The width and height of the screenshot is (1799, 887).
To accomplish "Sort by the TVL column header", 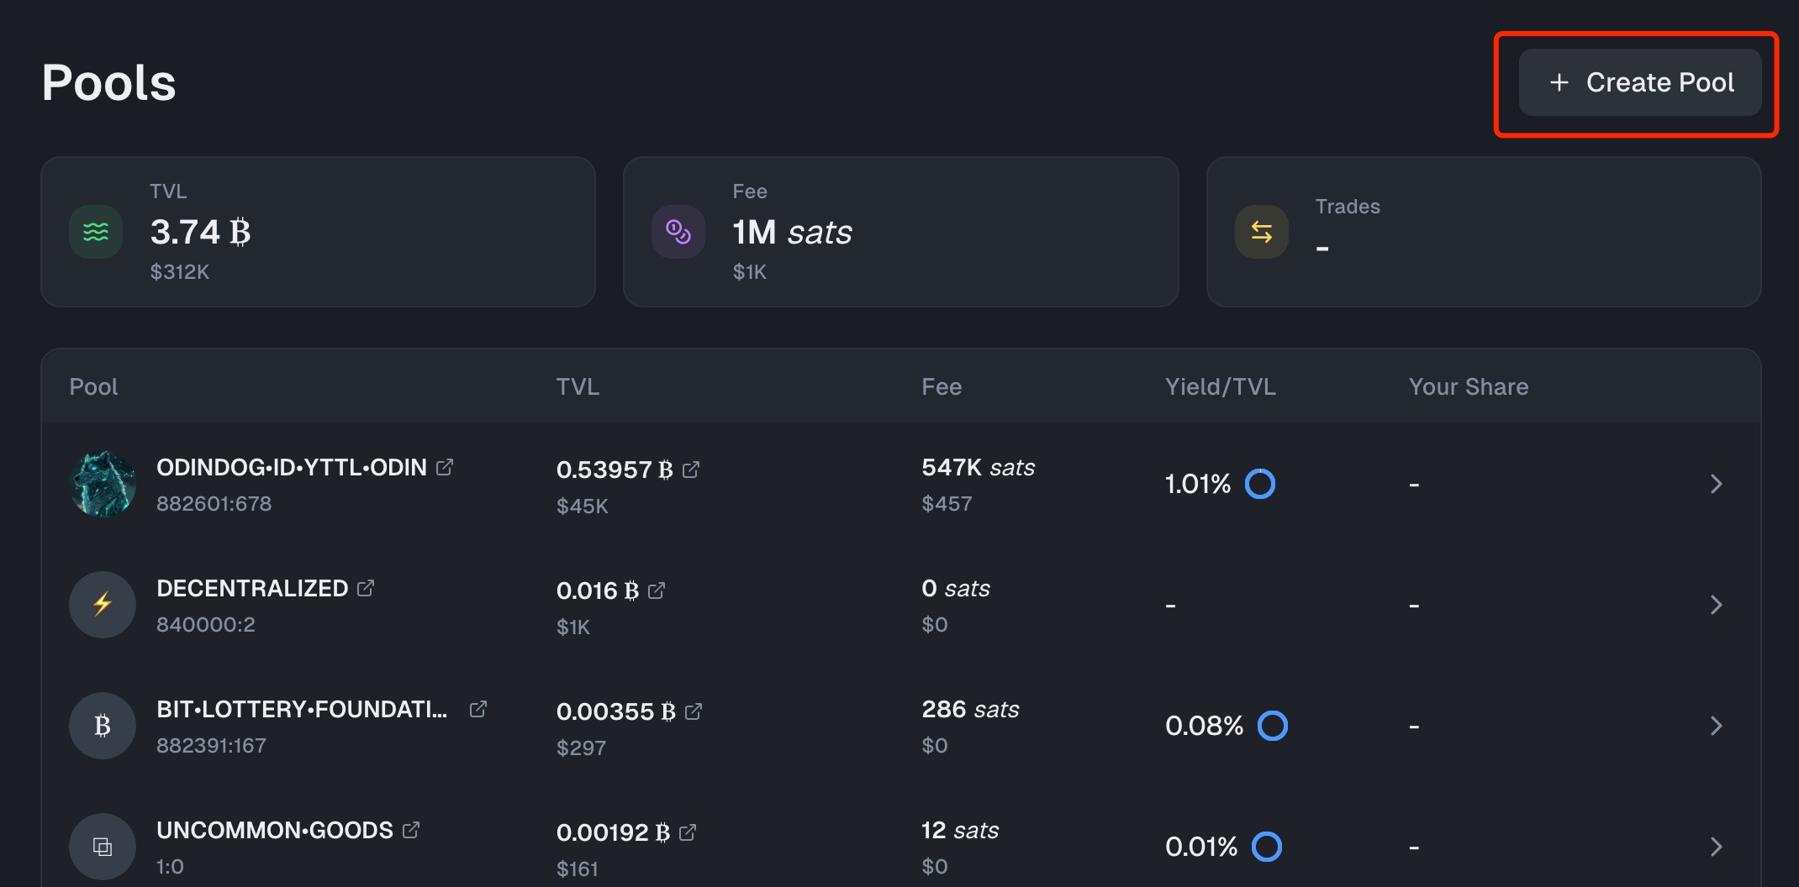I will (x=578, y=386).
